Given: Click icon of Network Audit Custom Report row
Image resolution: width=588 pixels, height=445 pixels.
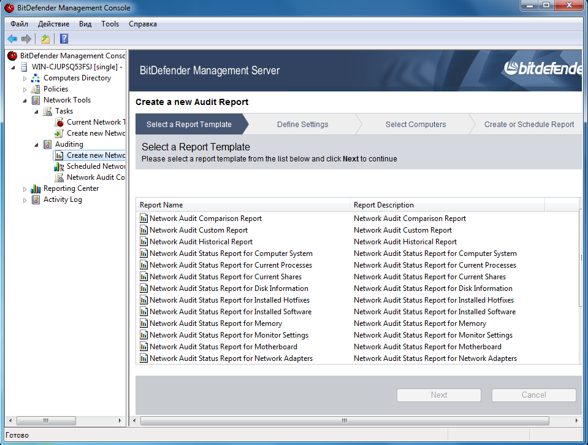Looking at the screenshot, I should [143, 230].
